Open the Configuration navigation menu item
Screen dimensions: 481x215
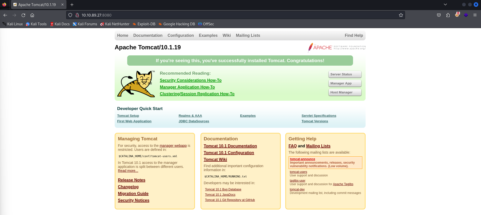point(180,36)
